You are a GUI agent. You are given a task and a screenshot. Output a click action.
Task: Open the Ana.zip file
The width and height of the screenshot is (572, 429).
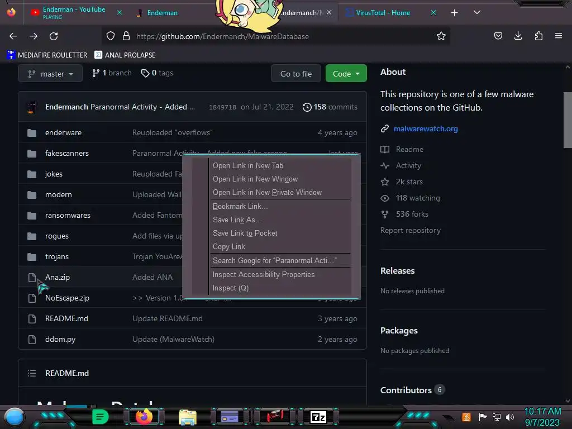tap(58, 277)
